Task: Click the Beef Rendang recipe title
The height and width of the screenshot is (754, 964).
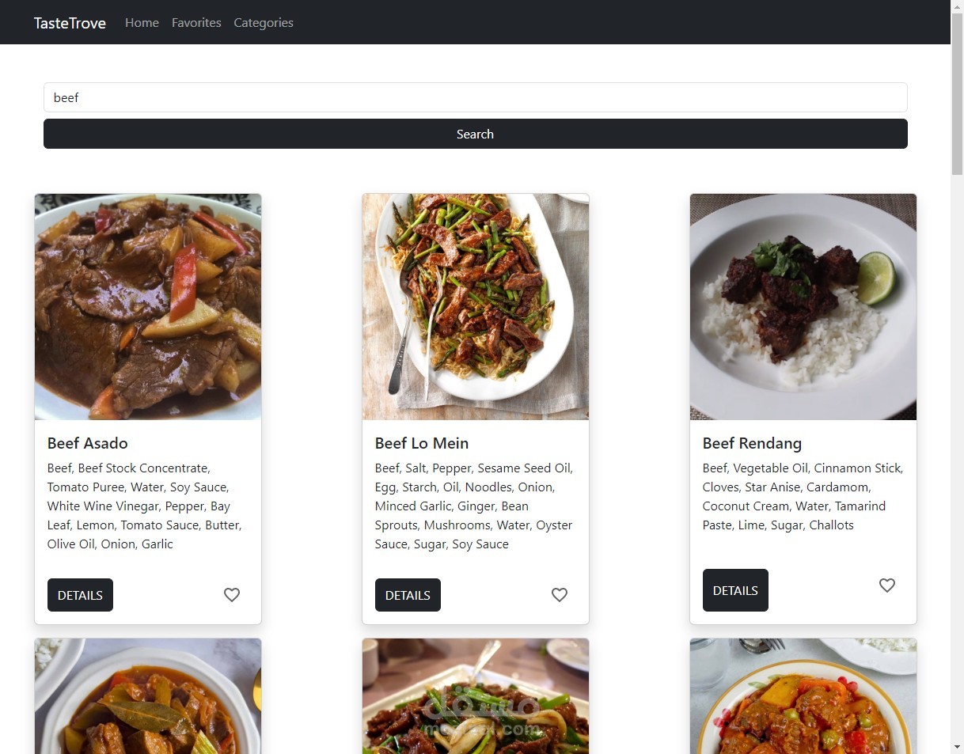Action: [x=752, y=443]
